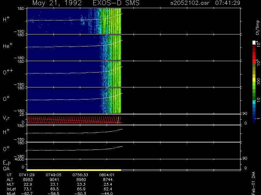Select the altitude value "8983"
Screen dimensions: 261x195
pyautogui.click(x=28, y=180)
